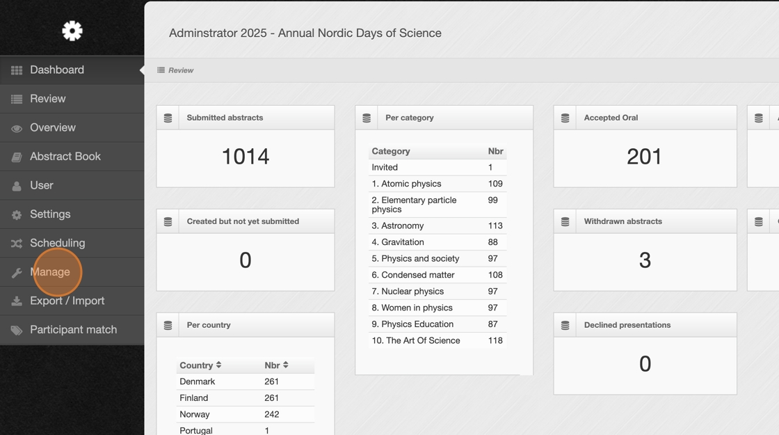The width and height of the screenshot is (779, 435).
Task: Select User in the sidebar
Action: [x=72, y=185]
